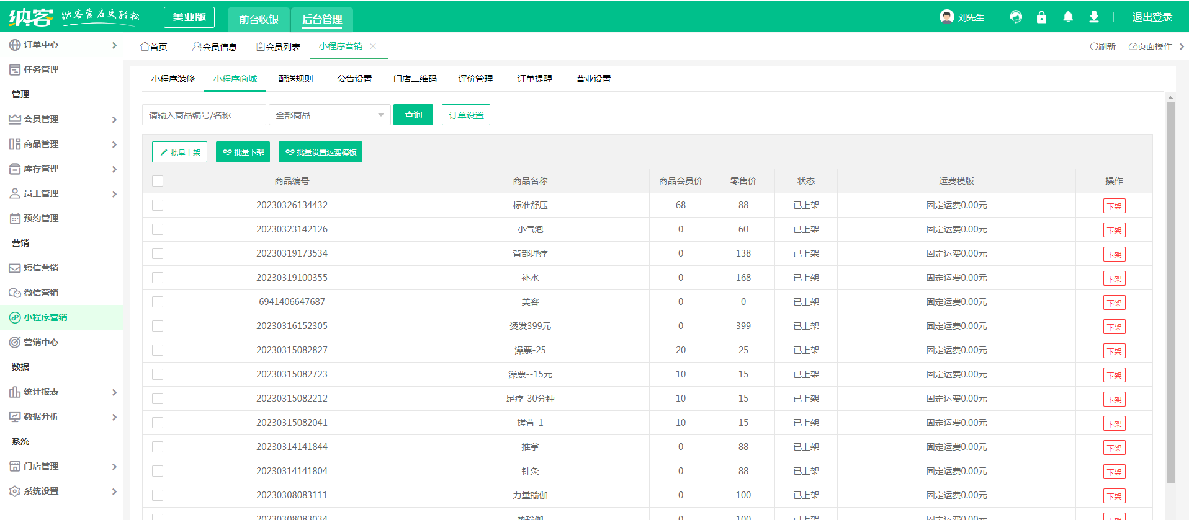Click the 商品管理 sidebar icon

(15, 144)
